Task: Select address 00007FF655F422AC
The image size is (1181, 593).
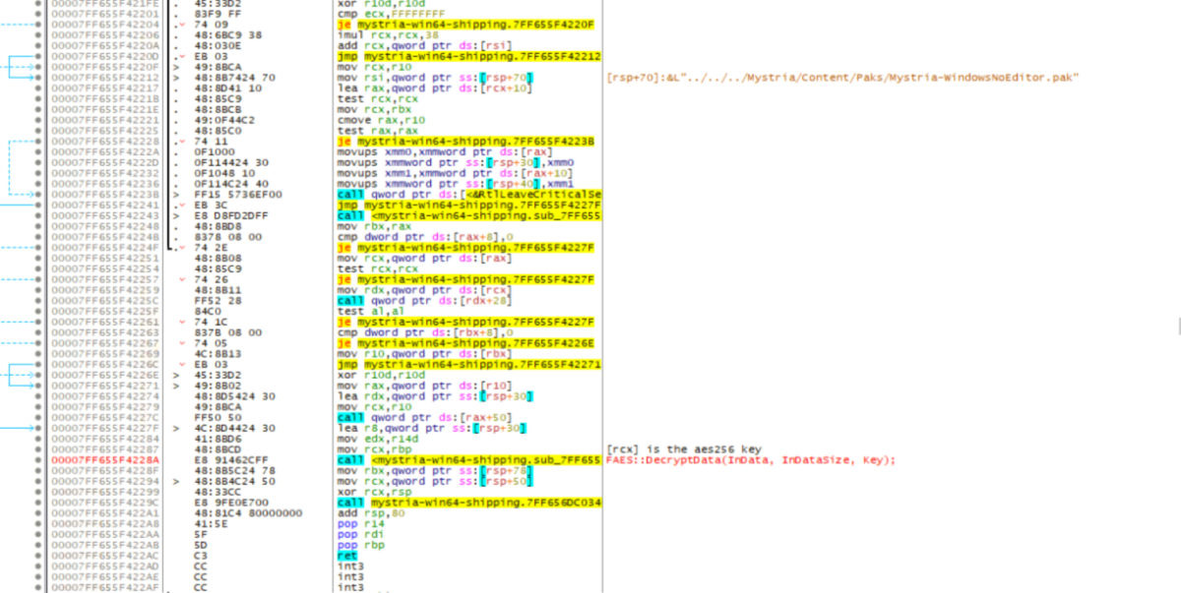Action: click(x=104, y=555)
